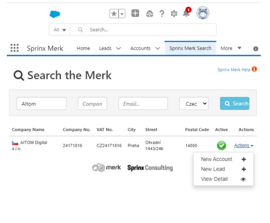Click the Email input field
This screenshot has width=270, height=223.
[143, 104]
